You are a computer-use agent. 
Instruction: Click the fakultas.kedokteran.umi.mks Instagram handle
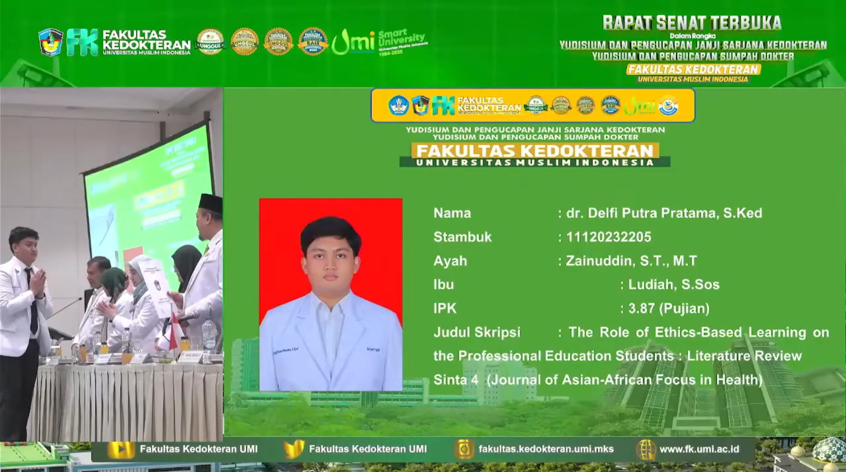coord(546,449)
